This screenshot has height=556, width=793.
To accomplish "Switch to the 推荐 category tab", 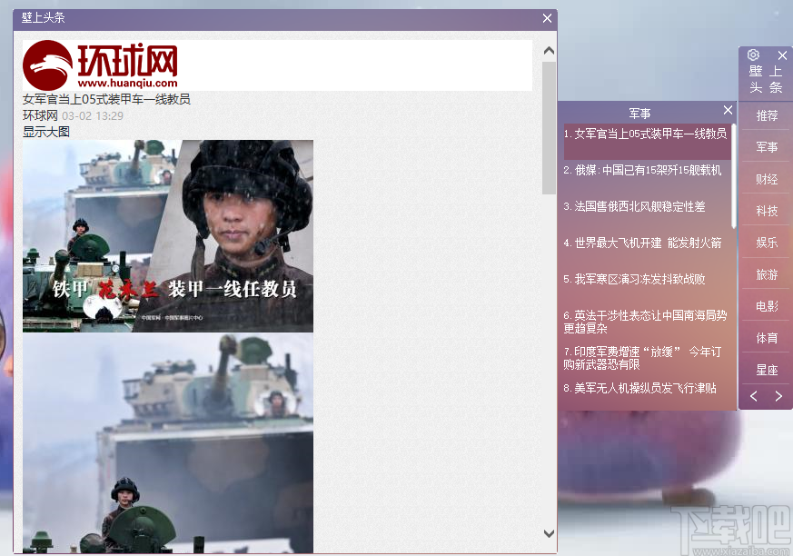I will [x=766, y=115].
